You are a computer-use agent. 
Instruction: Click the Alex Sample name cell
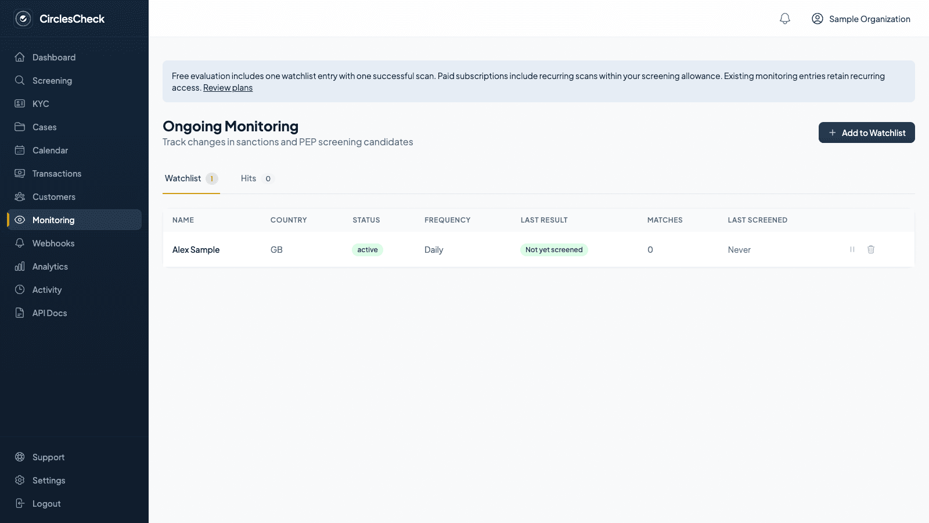(x=196, y=250)
